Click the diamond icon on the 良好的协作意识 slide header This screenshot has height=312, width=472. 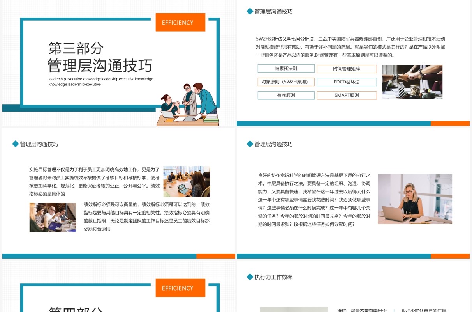pos(250,144)
